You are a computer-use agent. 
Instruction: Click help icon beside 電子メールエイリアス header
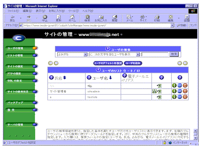125,76
